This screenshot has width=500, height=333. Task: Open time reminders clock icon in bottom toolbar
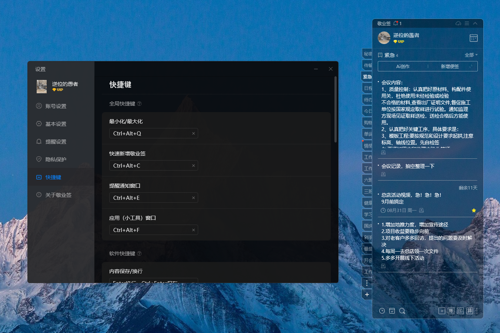[382, 311]
